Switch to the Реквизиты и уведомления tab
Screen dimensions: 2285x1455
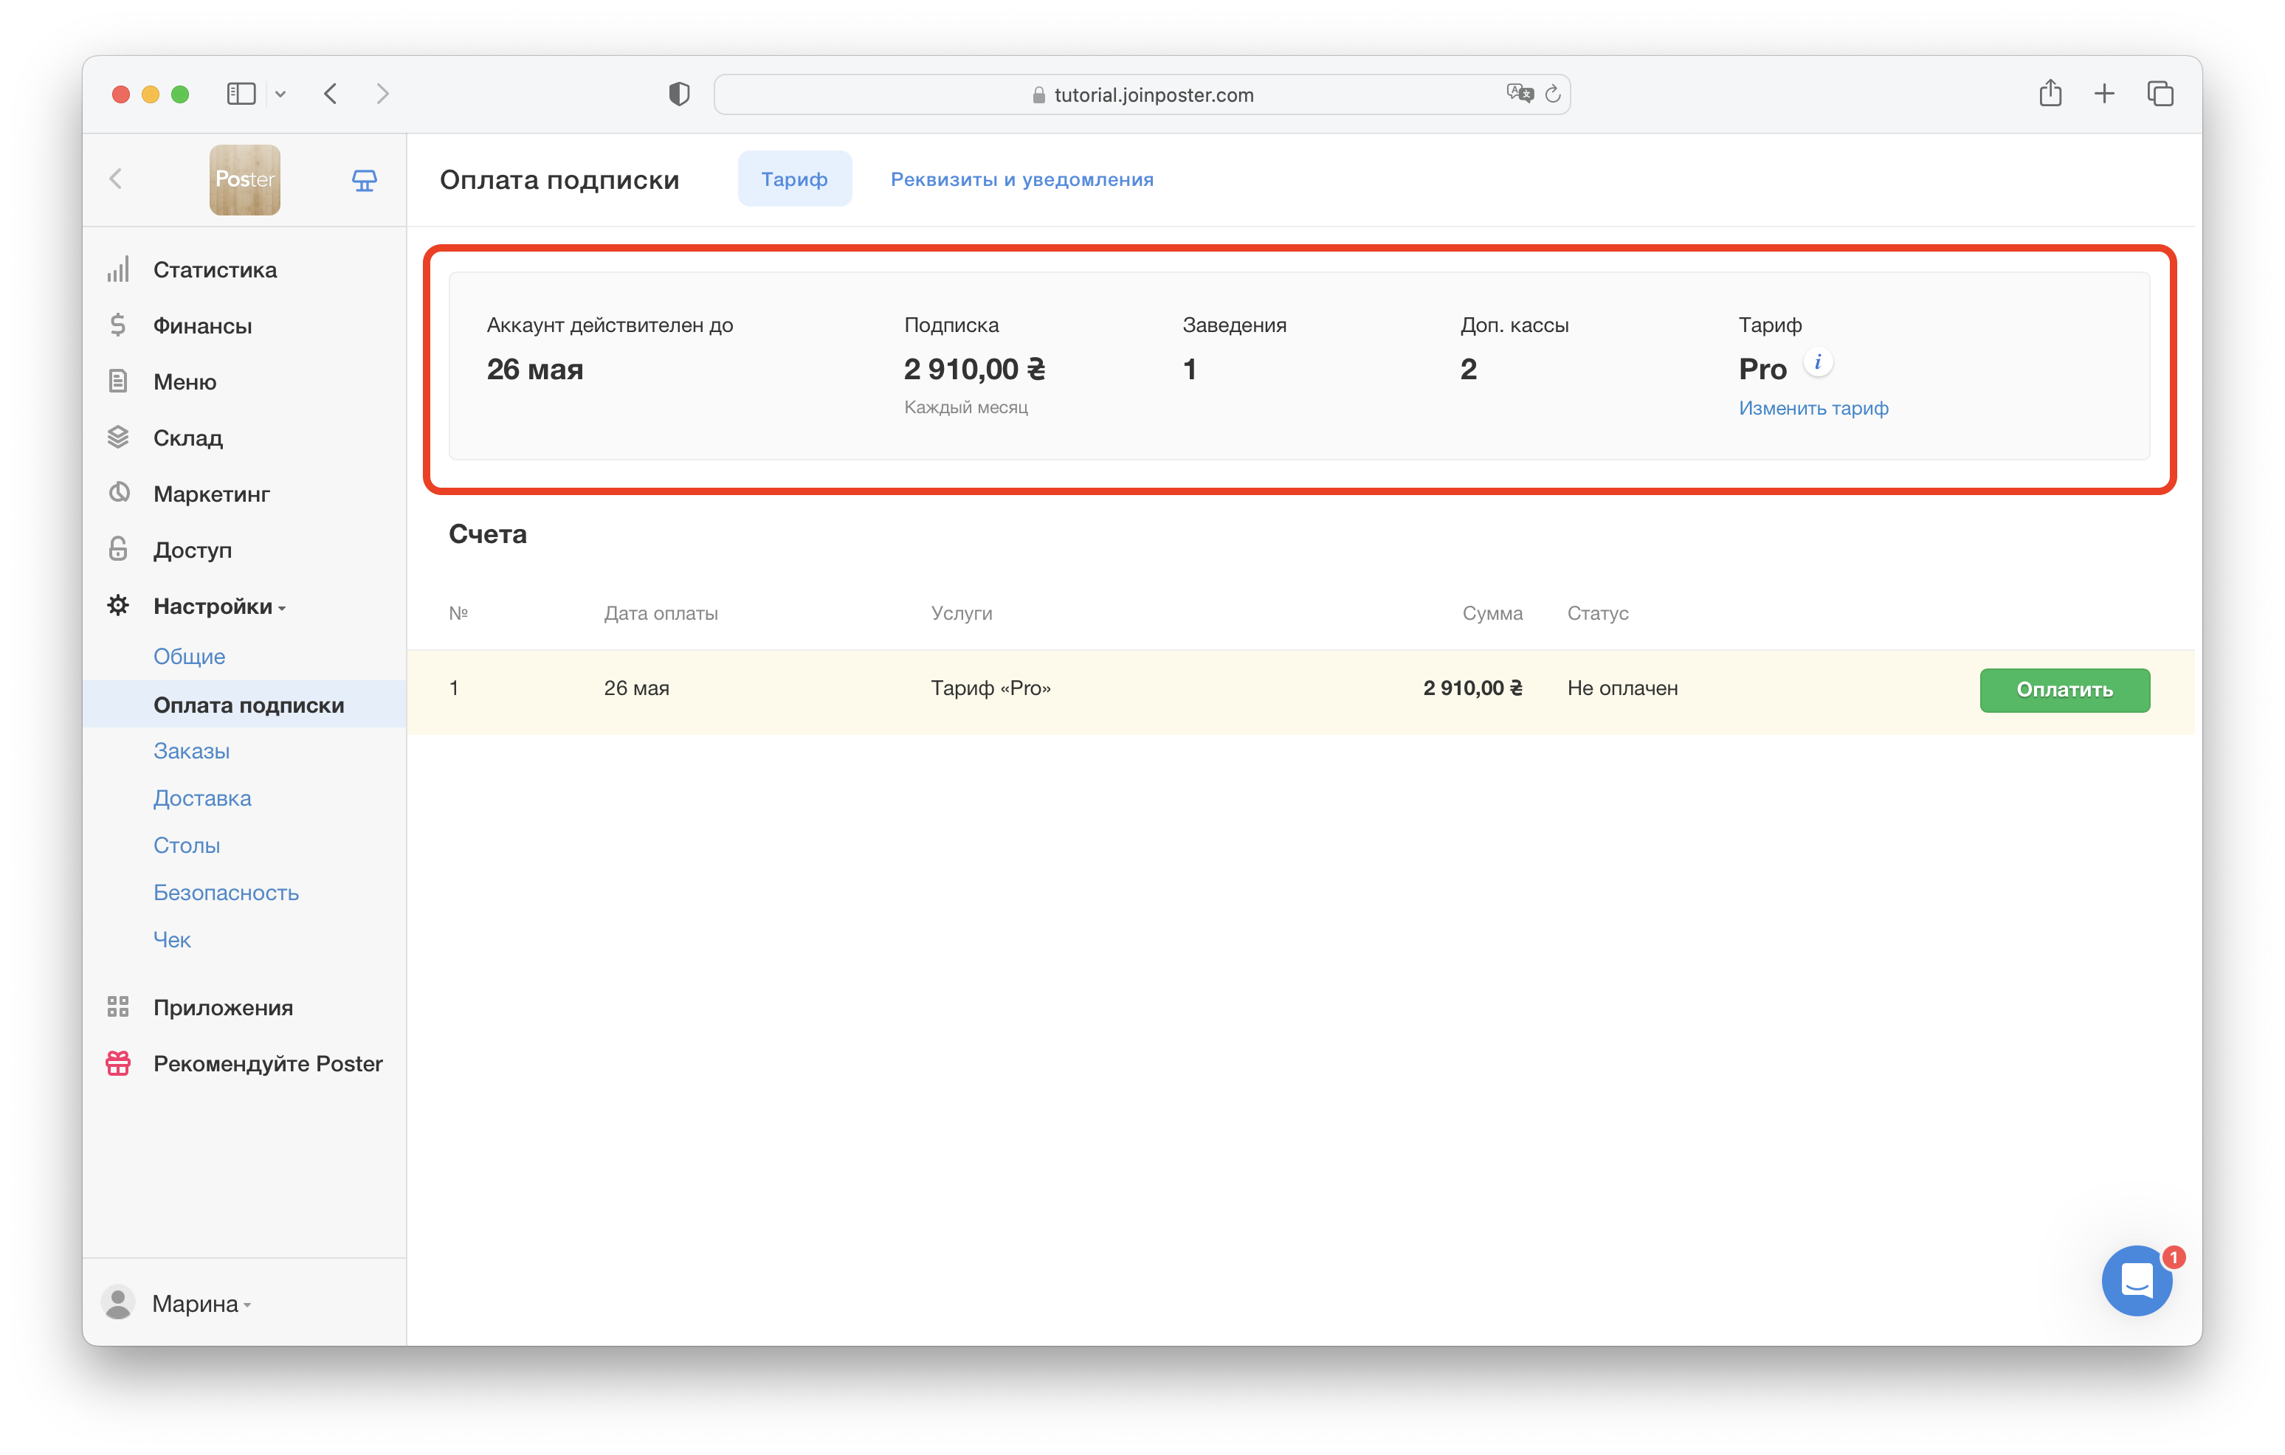1021,179
